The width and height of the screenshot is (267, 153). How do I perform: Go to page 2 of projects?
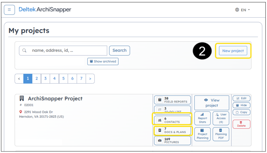(x=37, y=79)
